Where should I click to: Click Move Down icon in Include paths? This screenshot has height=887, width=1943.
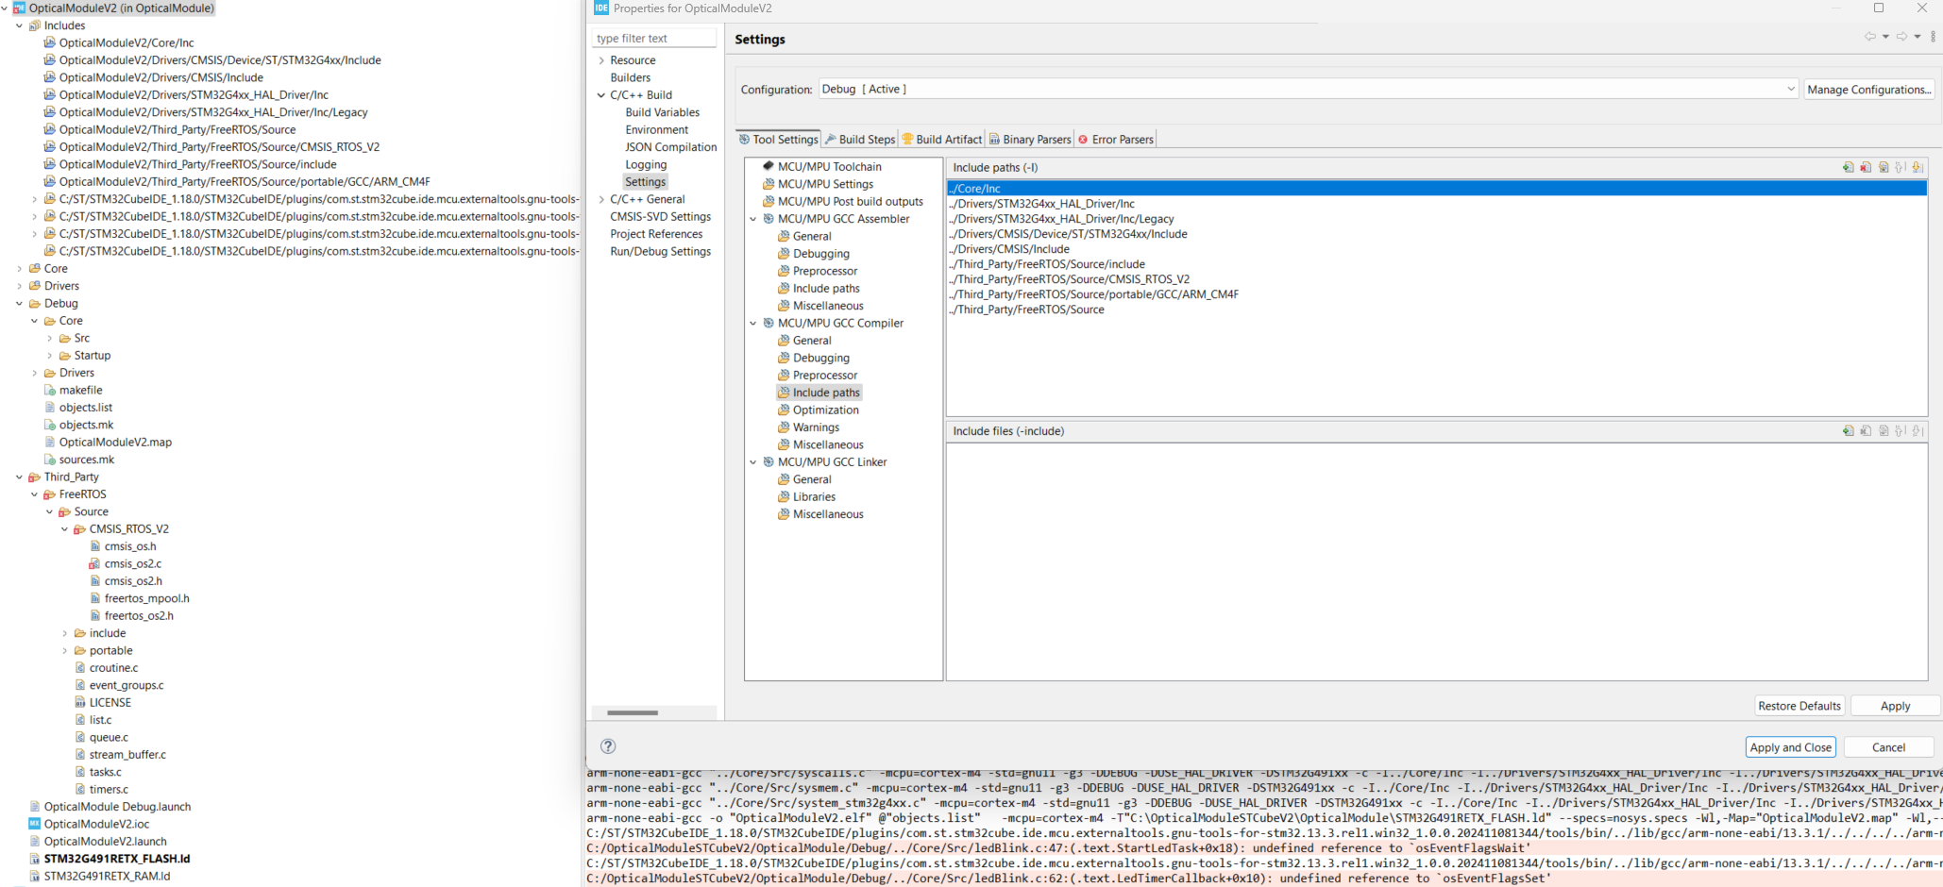tap(1918, 167)
